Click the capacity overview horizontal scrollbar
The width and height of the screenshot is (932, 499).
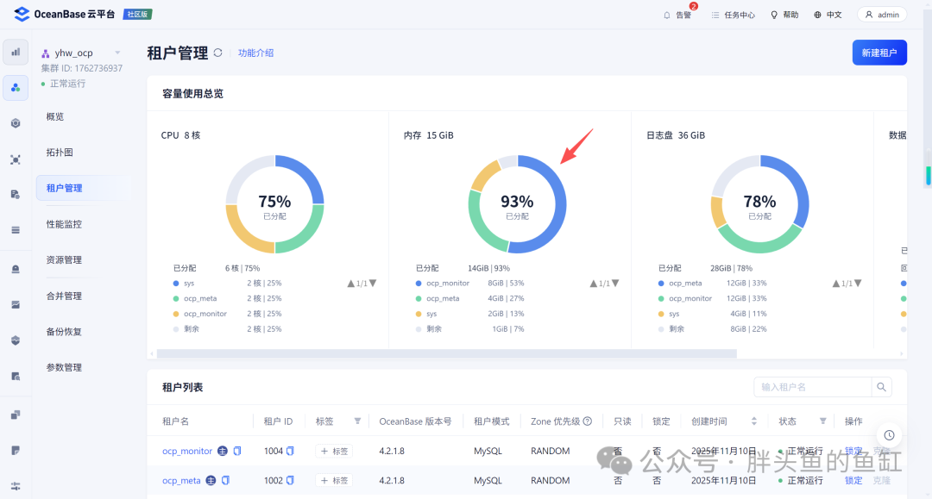pos(446,353)
